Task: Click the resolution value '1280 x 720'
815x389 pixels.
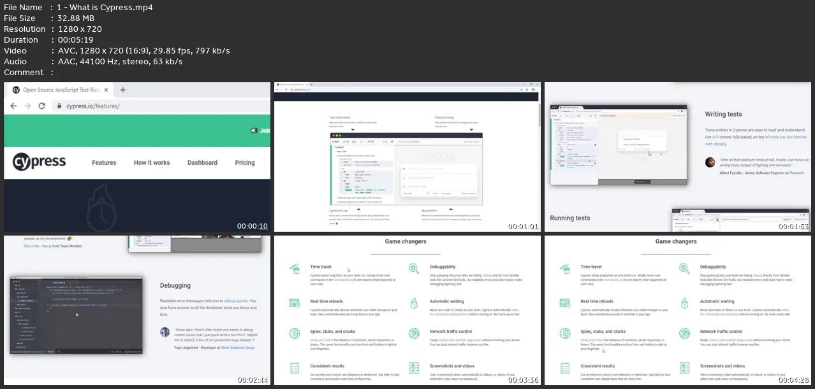Action: click(80, 29)
